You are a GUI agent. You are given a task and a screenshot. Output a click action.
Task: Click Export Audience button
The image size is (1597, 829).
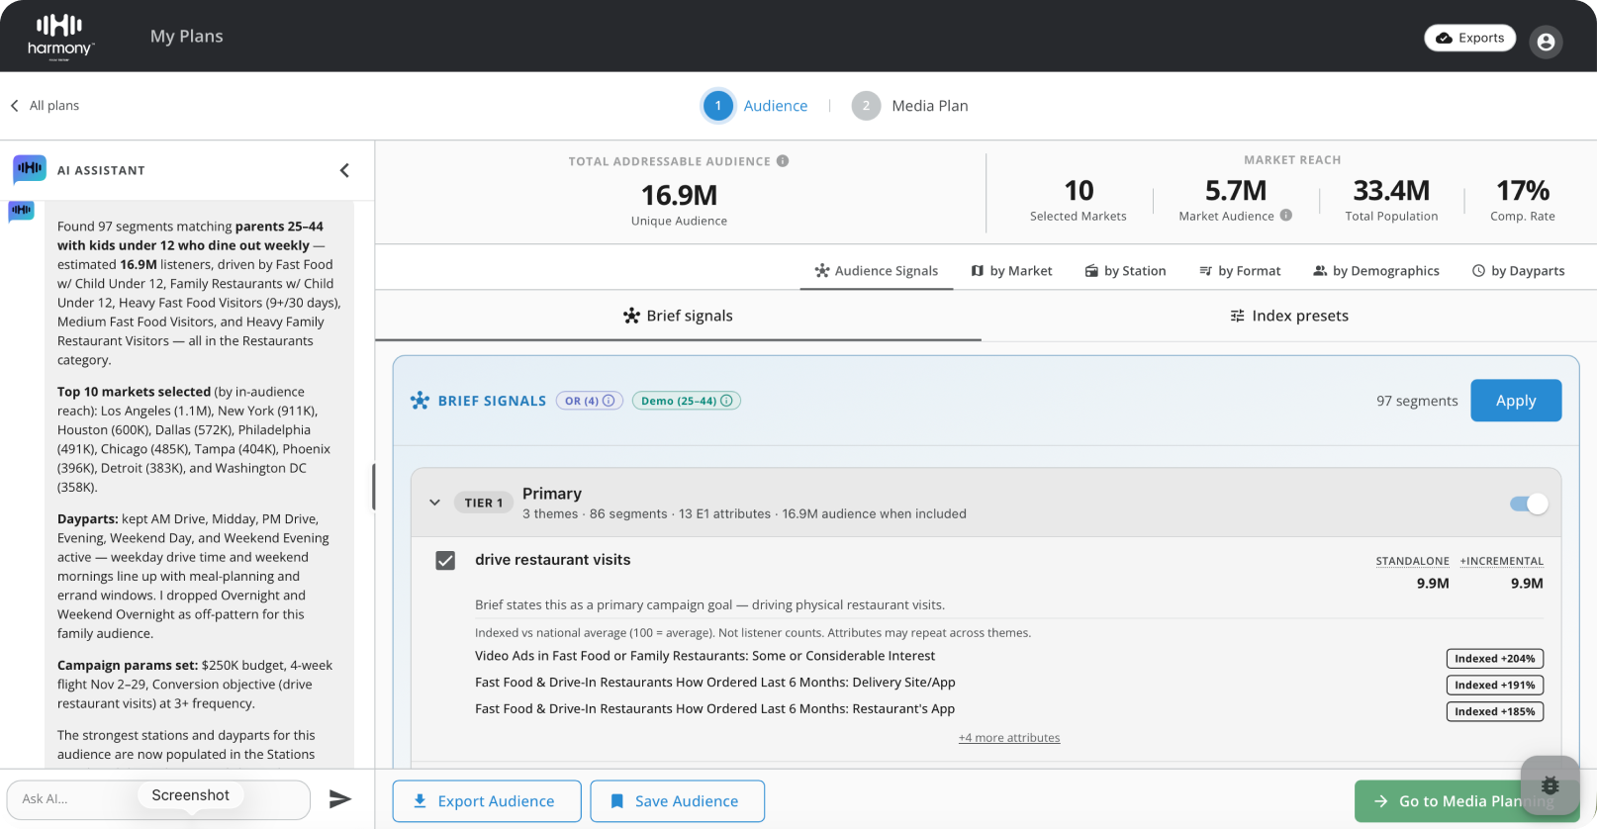[487, 801]
